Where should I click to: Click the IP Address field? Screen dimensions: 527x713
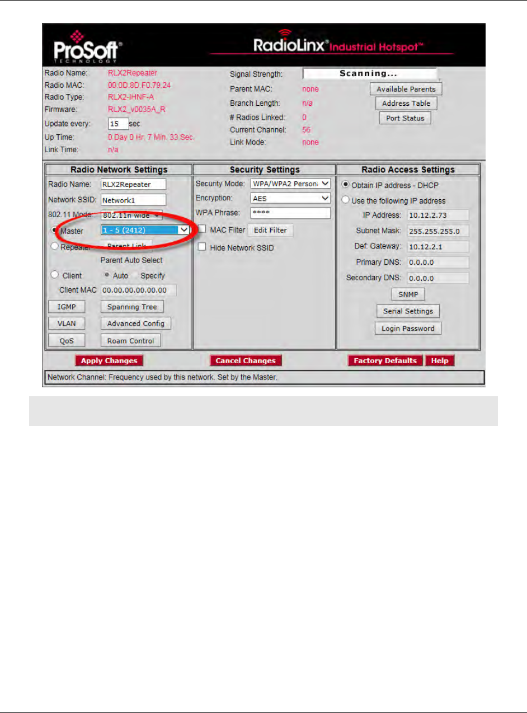pos(437,215)
